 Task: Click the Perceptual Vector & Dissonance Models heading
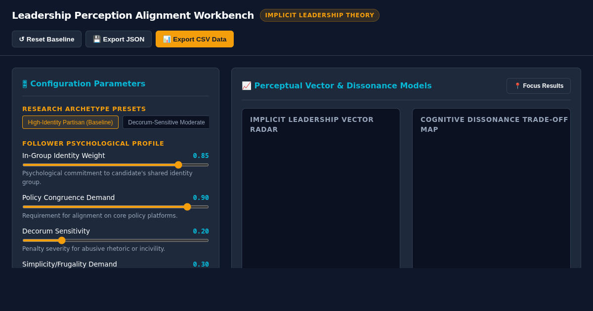click(x=343, y=86)
